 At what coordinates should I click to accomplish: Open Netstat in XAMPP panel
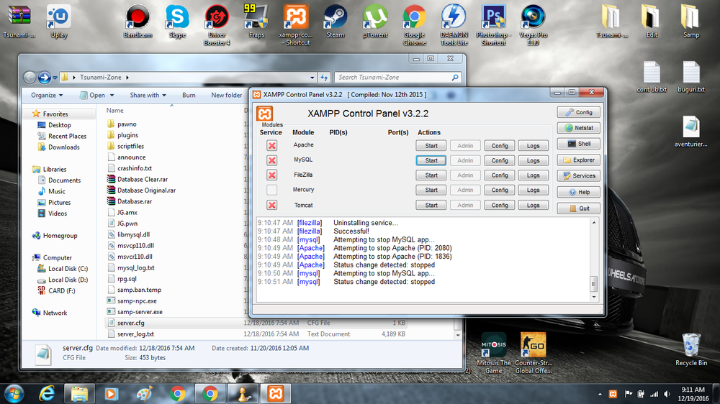pyautogui.click(x=579, y=128)
